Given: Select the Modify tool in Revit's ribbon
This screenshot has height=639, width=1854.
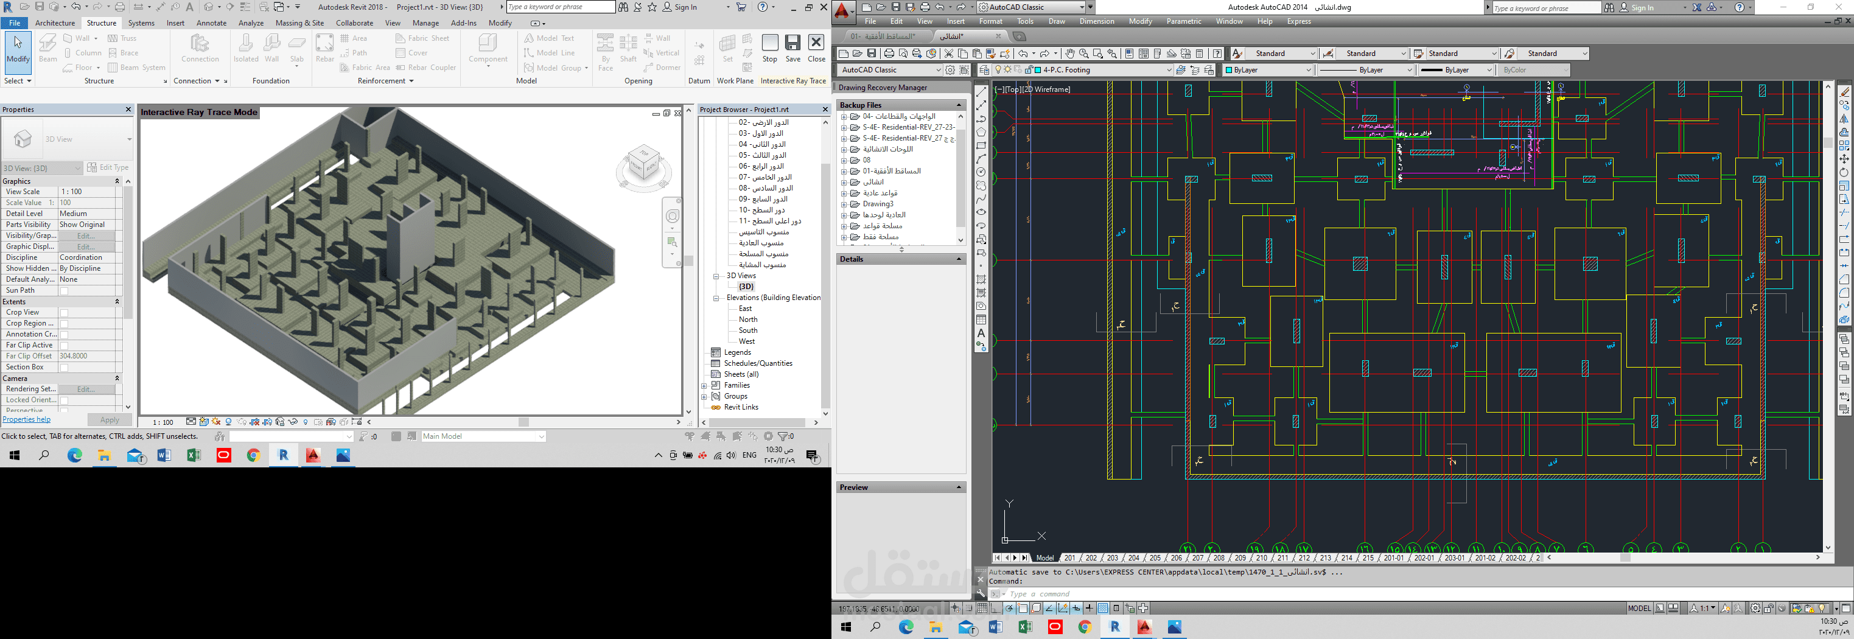Looking at the screenshot, I should (x=18, y=52).
